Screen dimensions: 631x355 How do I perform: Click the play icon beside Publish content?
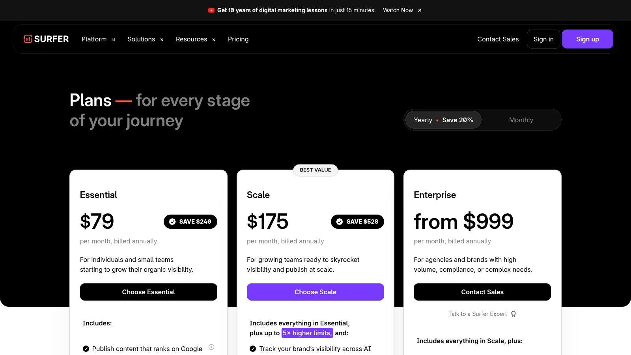tap(211, 347)
